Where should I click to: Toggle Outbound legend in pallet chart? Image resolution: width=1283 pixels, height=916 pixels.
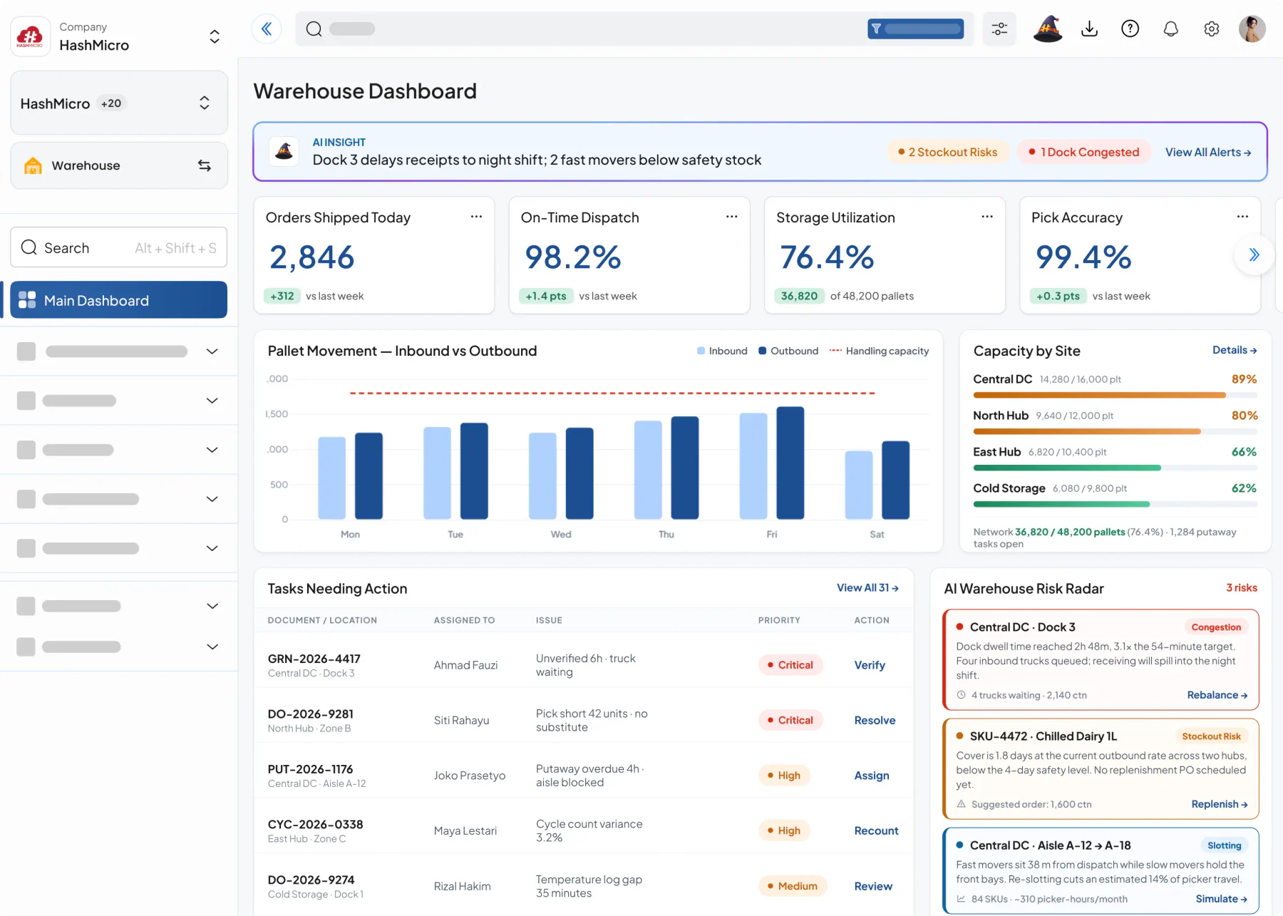point(788,351)
